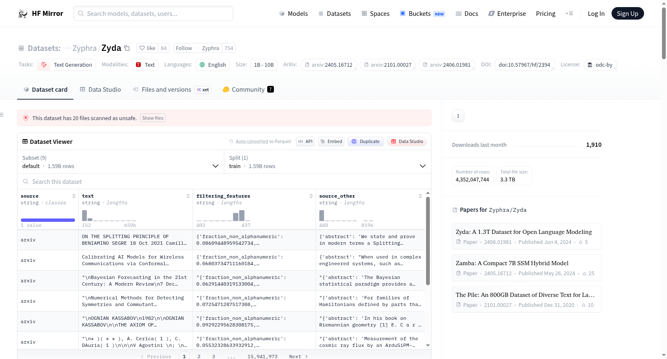Click the Datasets stack icon in breadcrumb

[x=21, y=48]
